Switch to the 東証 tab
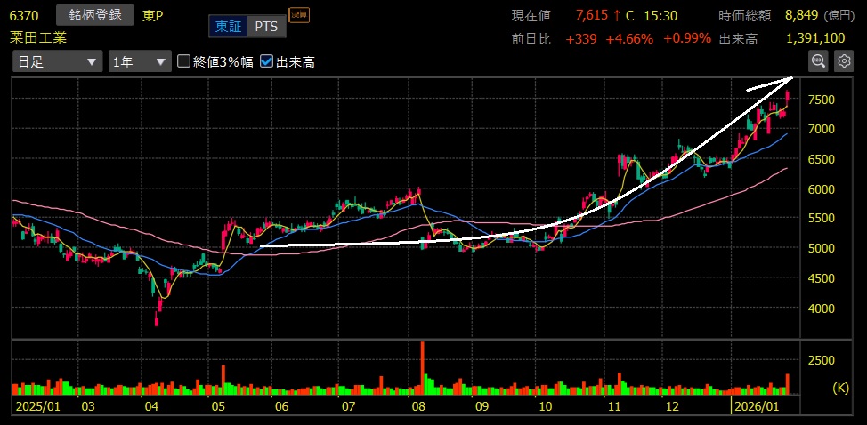Viewport: 867px width, 425px height. pyautogui.click(x=228, y=27)
